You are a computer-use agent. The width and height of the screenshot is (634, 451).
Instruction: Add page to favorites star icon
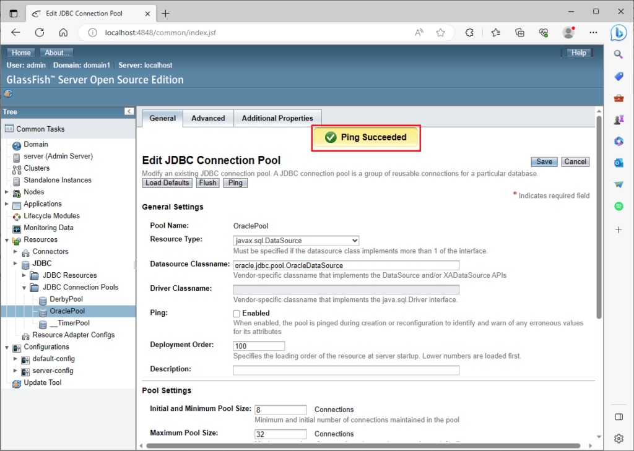click(440, 33)
